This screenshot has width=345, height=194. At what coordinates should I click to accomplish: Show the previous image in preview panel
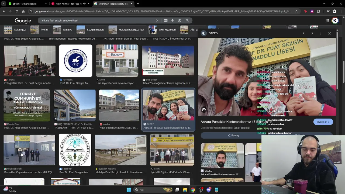tap(303, 33)
